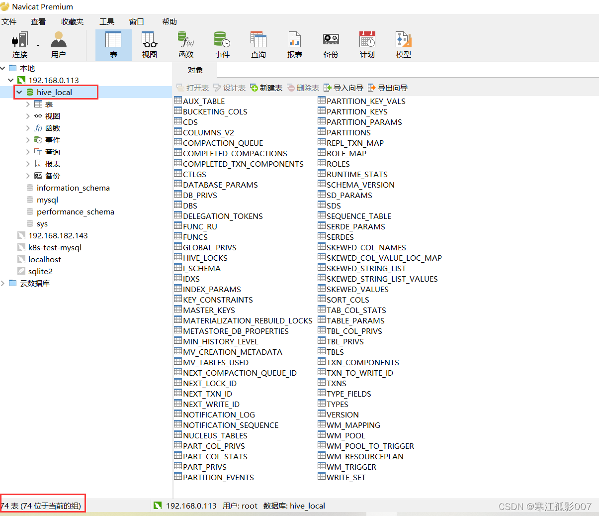Screen dimensions: 599x516
Task: Click the 导出向导 button
Action: point(388,88)
